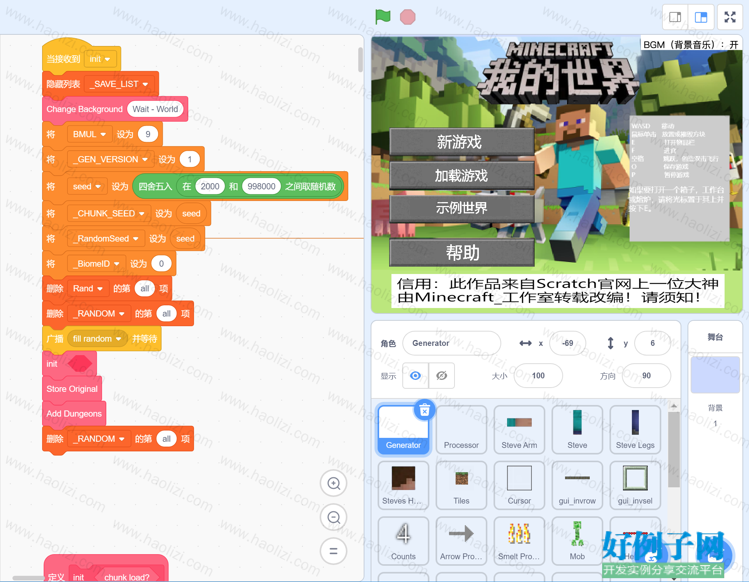Edit _GEN_VERSION value field 1

click(189, 159)
